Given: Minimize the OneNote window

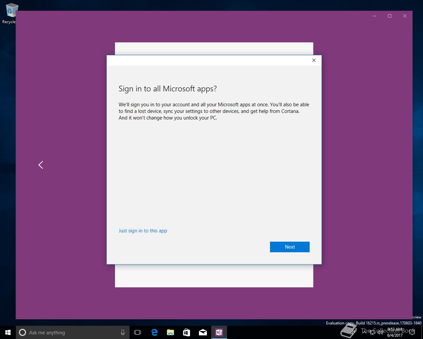Looking at the screenshot, I should [374, 16].
